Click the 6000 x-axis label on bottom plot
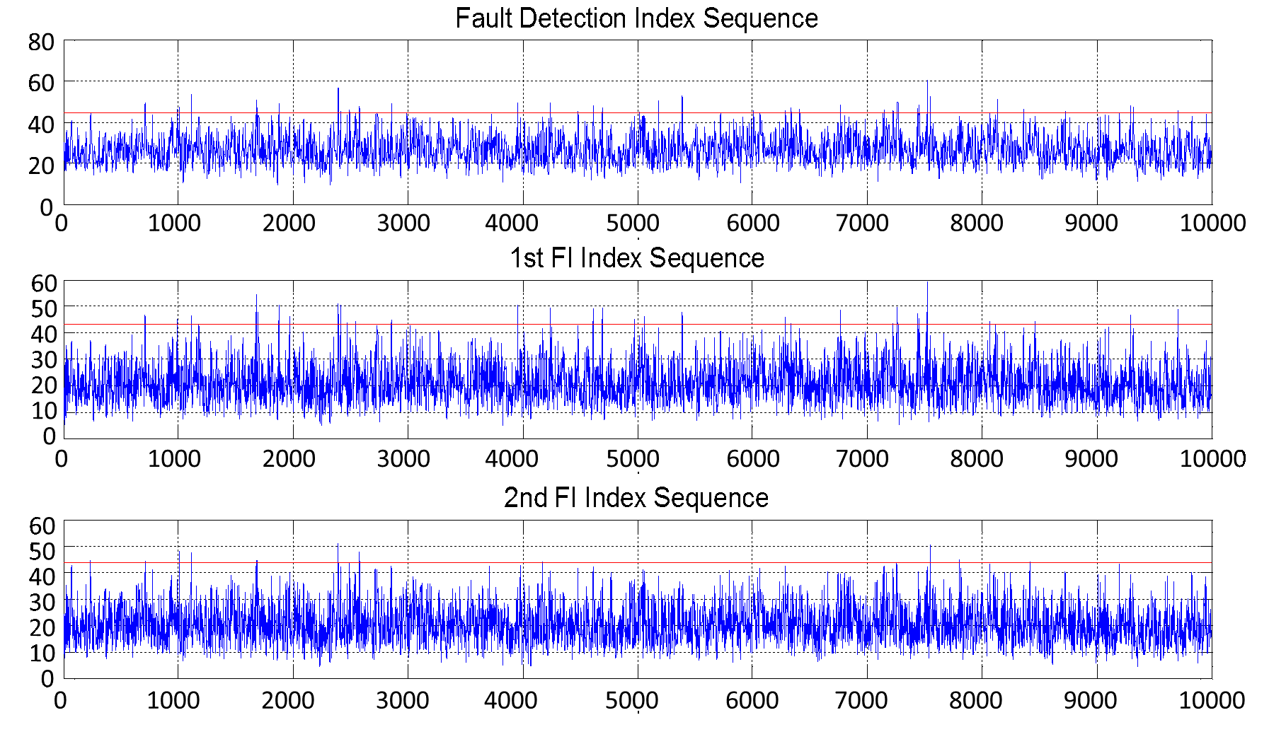Image resolution: width=1286 pixels, height=732 pixels. coord(752,701)
